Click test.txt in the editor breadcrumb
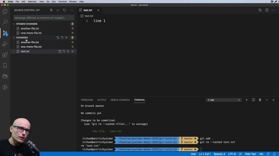This screenshot has width=279, height=156. (89, 16)
